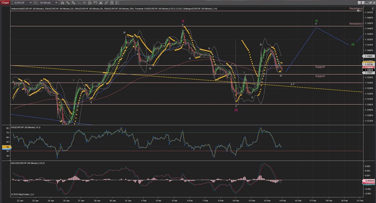The image size is (376, 203).
Task: Open the chart trader toolbar icon
Action: point(95,3)
